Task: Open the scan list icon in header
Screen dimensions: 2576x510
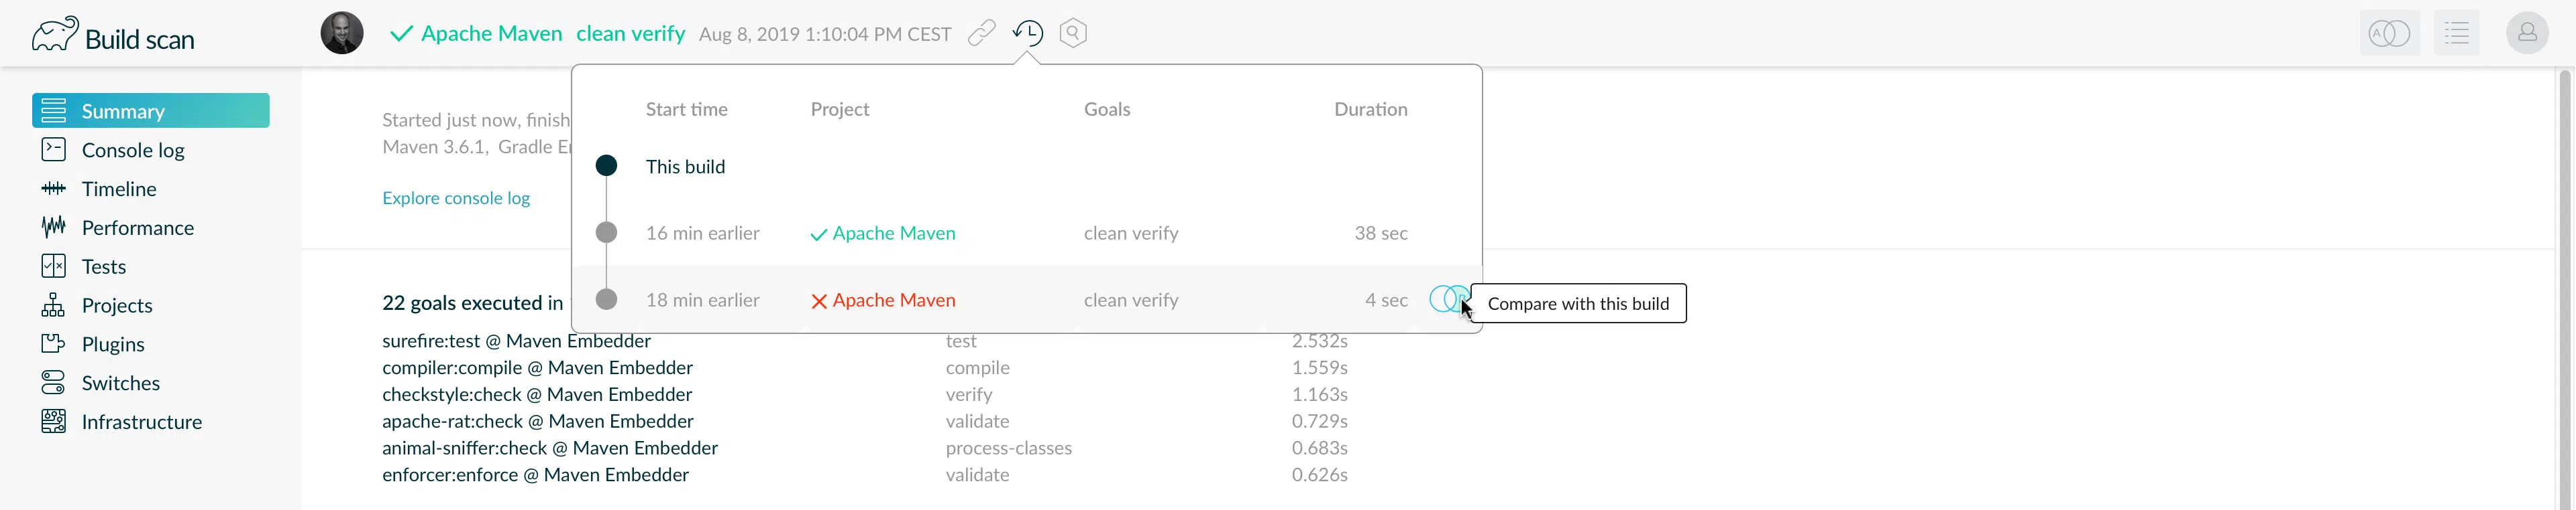Action: click(2457, 34)
